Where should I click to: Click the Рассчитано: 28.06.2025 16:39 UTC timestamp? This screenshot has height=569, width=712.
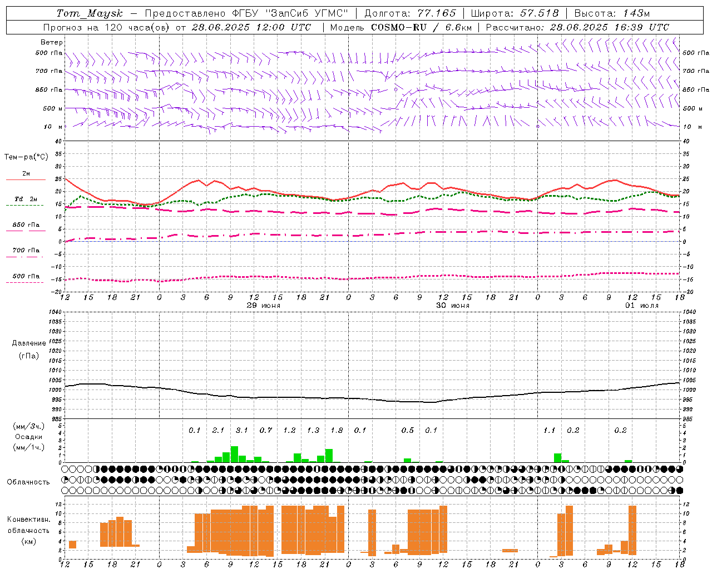(577, 27)
